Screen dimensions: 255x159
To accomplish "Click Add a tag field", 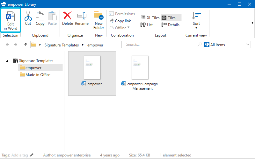I will 19,155.
